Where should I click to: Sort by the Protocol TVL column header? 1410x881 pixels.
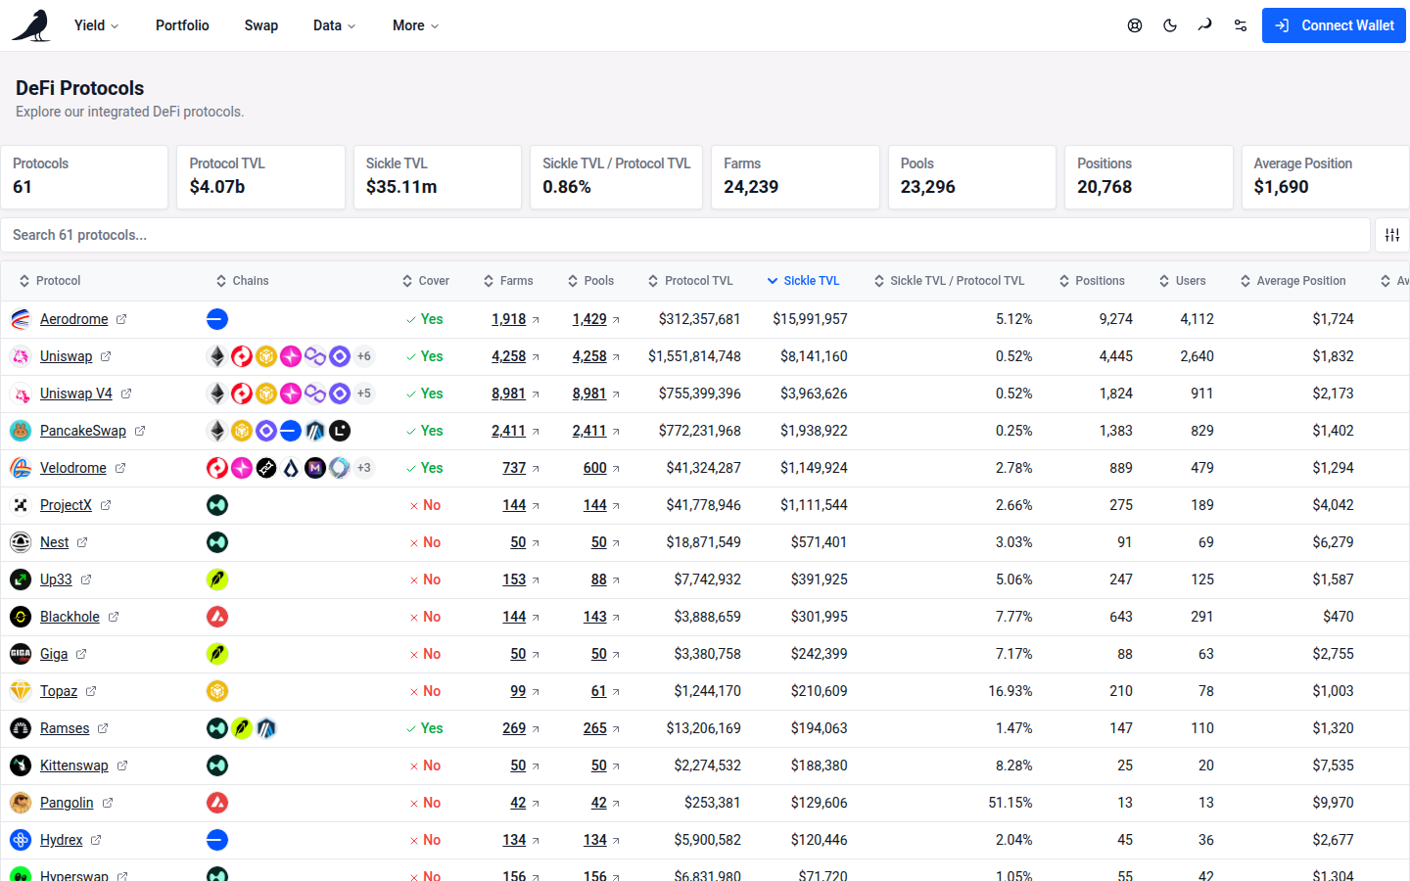click(x=690, y=281)
